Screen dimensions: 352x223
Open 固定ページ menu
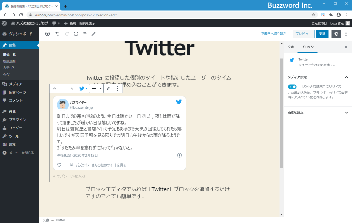click(x=19, y=92)
